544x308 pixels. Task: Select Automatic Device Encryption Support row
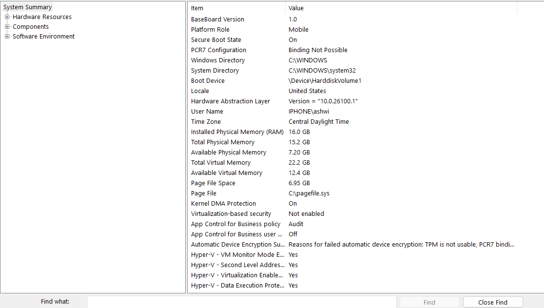pyautogui.click(x=352, y=245)
